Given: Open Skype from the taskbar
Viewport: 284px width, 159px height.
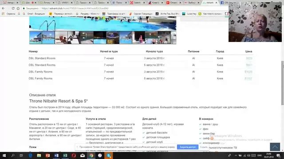Looking at the screenshot, I should click(108, 155).
